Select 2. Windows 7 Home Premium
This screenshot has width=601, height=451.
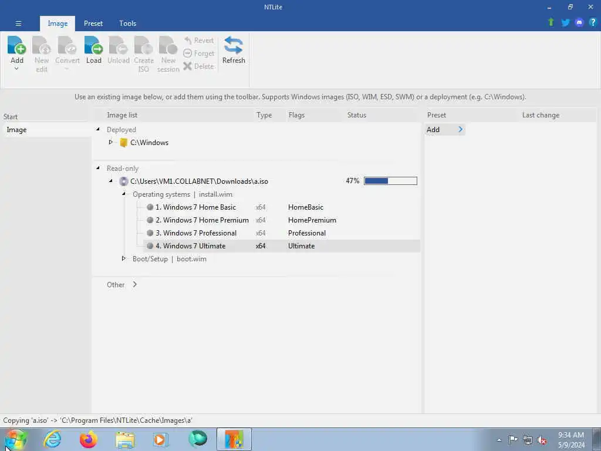(202, 220)
